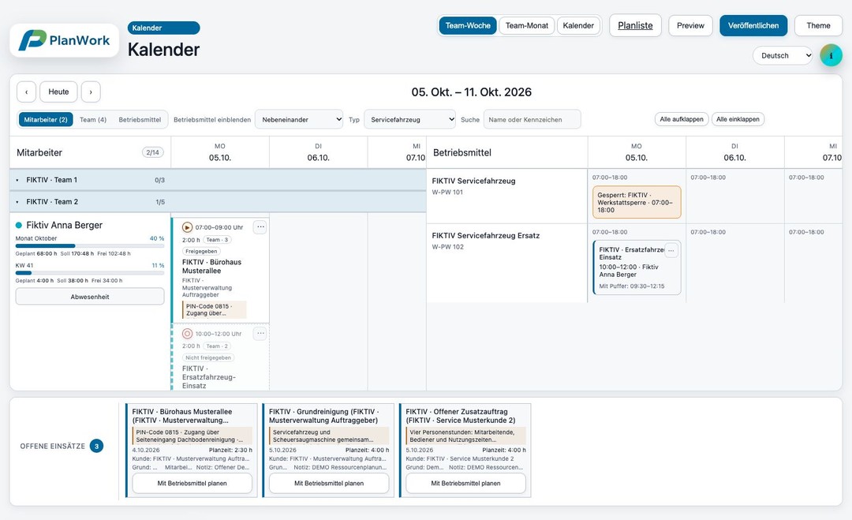The width and height of the screenshot is (852, 520).
Task: Click the offene Einsätze count badge 3
Action: click(x=97, y=446)
